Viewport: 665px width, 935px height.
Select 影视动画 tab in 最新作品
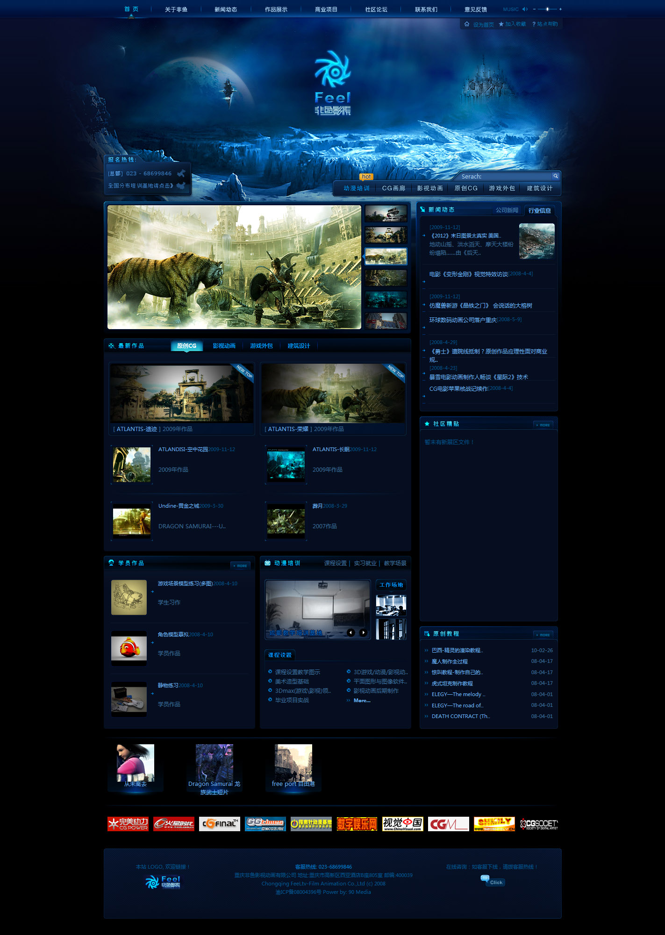[224, 346]
